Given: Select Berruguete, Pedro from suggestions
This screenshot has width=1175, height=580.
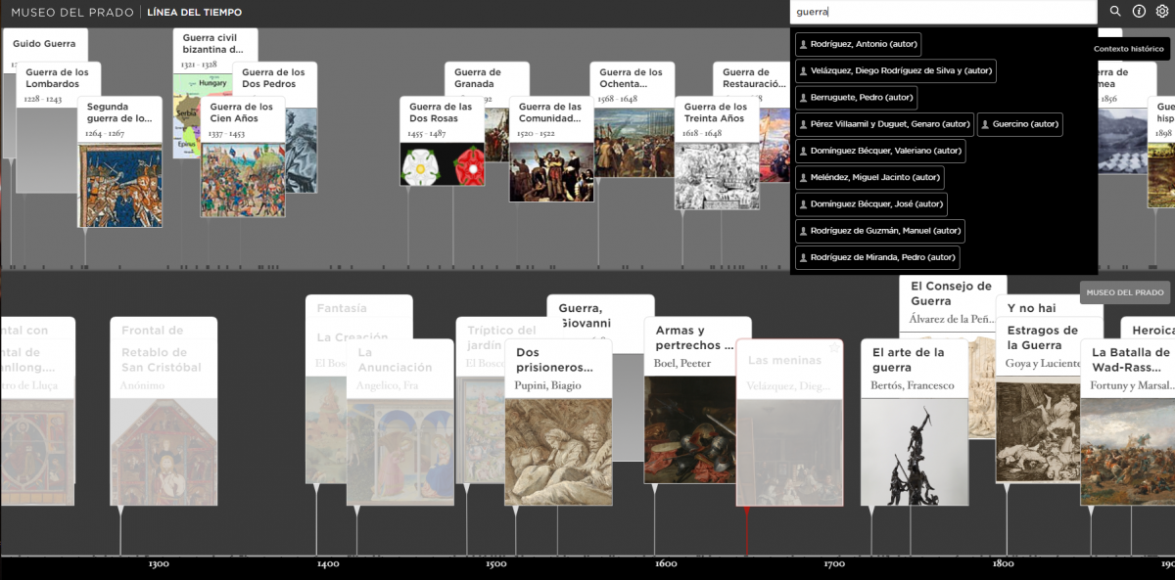Looking at the screenshot, I should [856, 98].
